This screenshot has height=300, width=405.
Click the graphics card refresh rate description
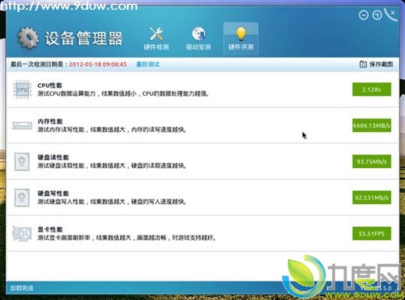(x=127, y=238)
